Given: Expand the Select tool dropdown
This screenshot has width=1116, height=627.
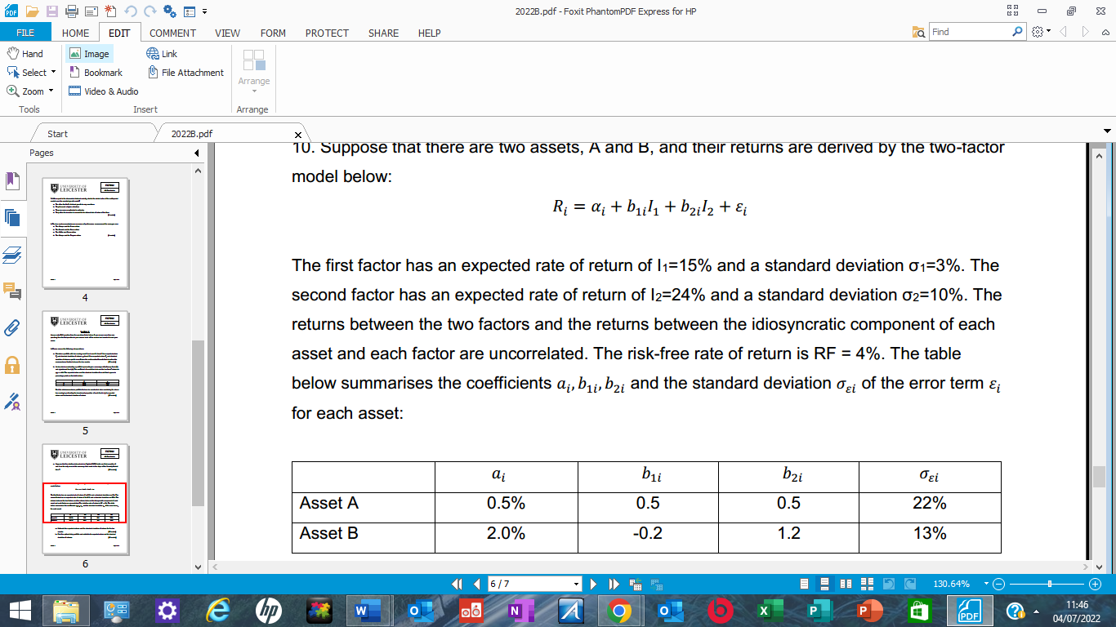Looking at the screenshot, I should (x=53, y=73).
